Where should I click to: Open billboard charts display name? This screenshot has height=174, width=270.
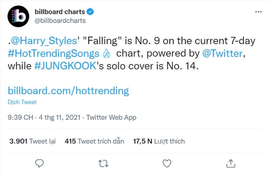[x=60, y=12]
